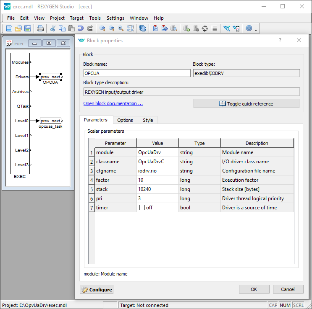Disconnect from target with minus icon

(x=196, y=28)
